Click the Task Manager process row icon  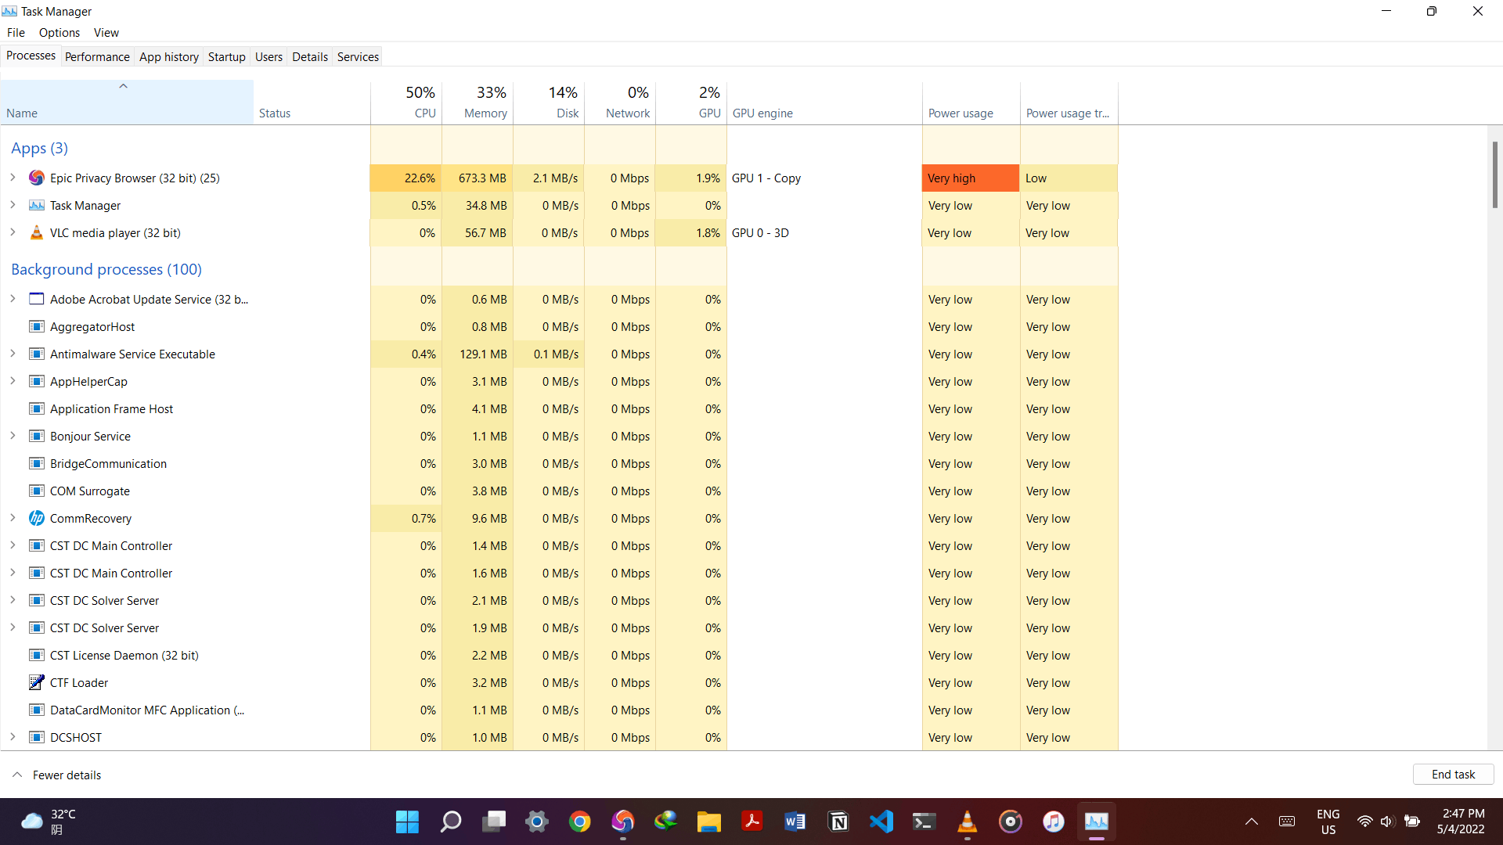(x=36, y=206)
